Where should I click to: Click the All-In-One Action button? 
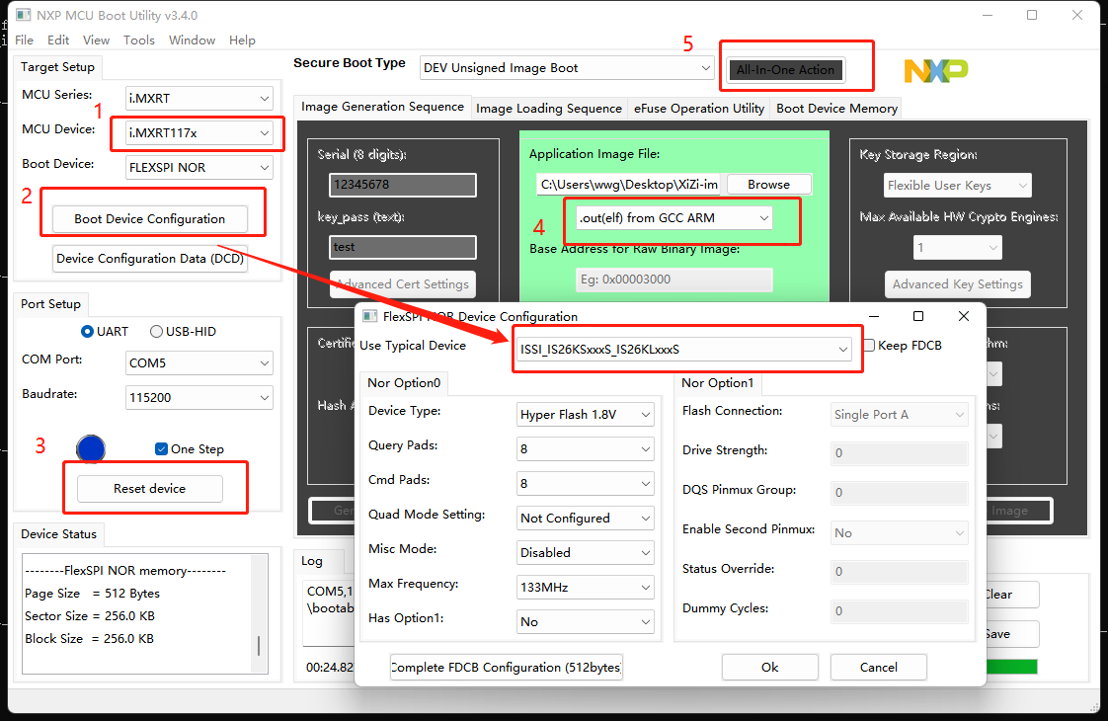pyautogui.click(x=786, y=69)
